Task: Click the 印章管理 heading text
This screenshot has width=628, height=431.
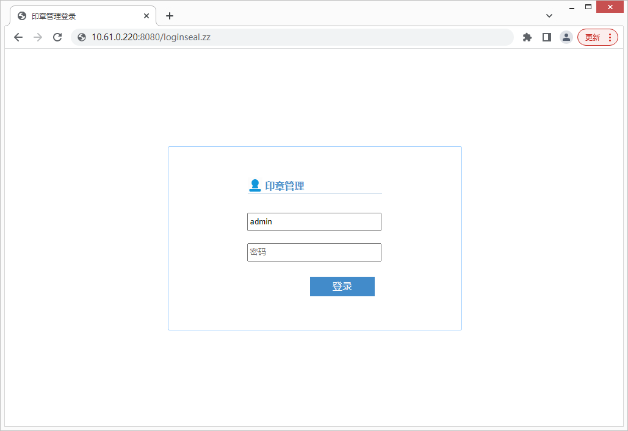Action: click(x=284, y=186)
